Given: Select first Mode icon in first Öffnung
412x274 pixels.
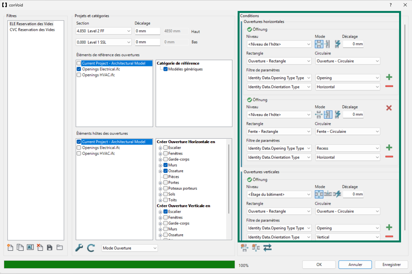Looking at the screenshot, I should 319,44.
